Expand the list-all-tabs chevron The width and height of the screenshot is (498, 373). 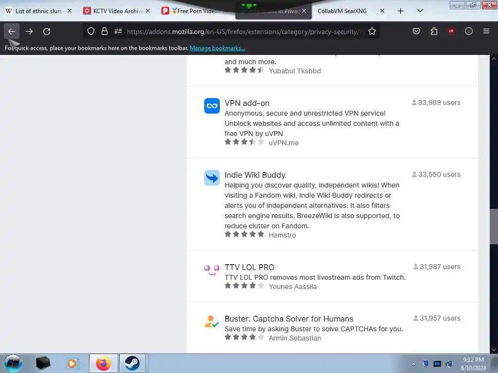click(x=420, y=11)
